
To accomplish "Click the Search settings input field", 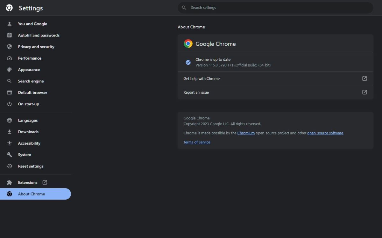I will [x=275, y=8].
